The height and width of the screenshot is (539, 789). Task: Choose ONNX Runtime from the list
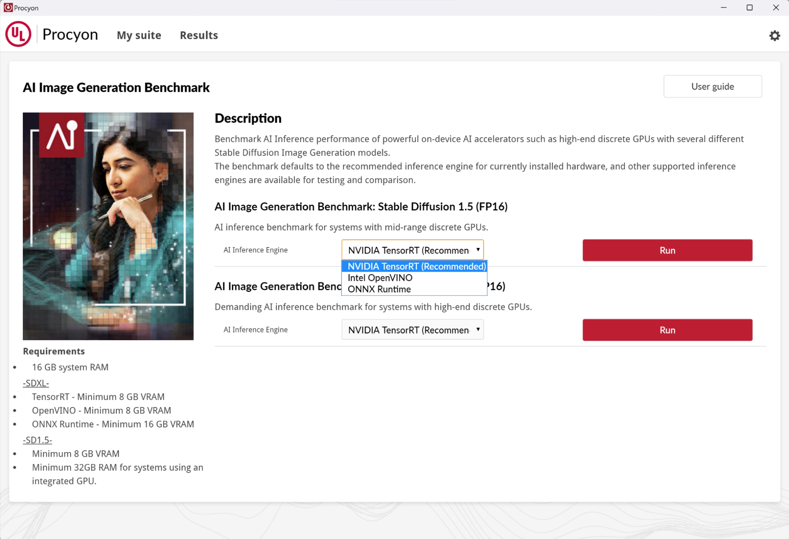coord(414,289)
